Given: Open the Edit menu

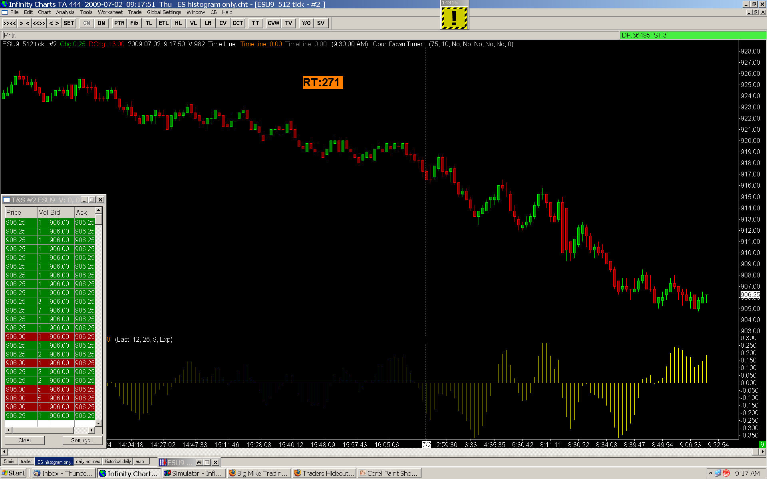Looking at the screenshot, I should click(28, 12).
